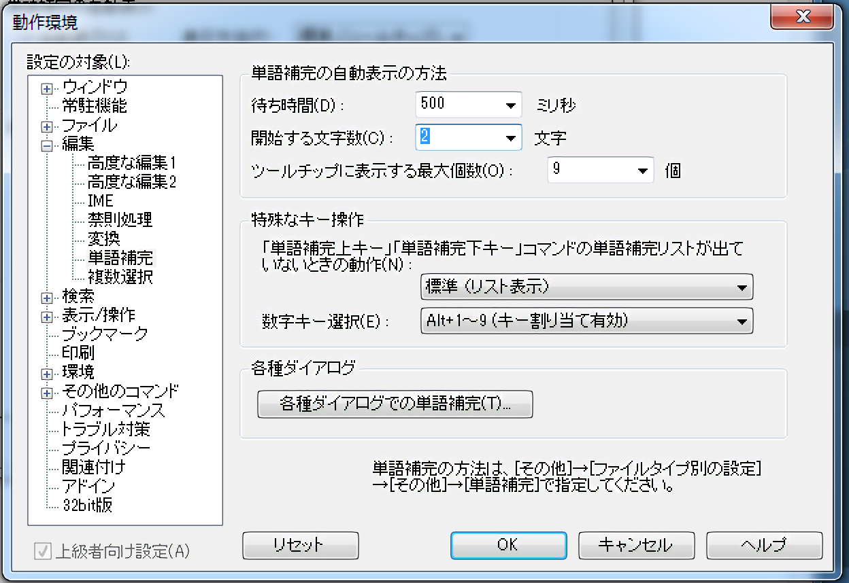Toggle the 上級者向け設定 checkbox
The image size is (849, 583).
44,550
